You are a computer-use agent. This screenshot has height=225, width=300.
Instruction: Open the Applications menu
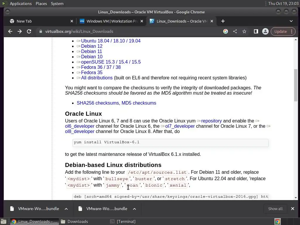coord(21,4)
